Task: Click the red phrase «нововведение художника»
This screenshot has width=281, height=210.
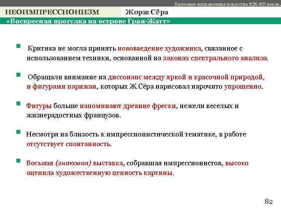Action: pyautogui.click(x=159, y=48)
